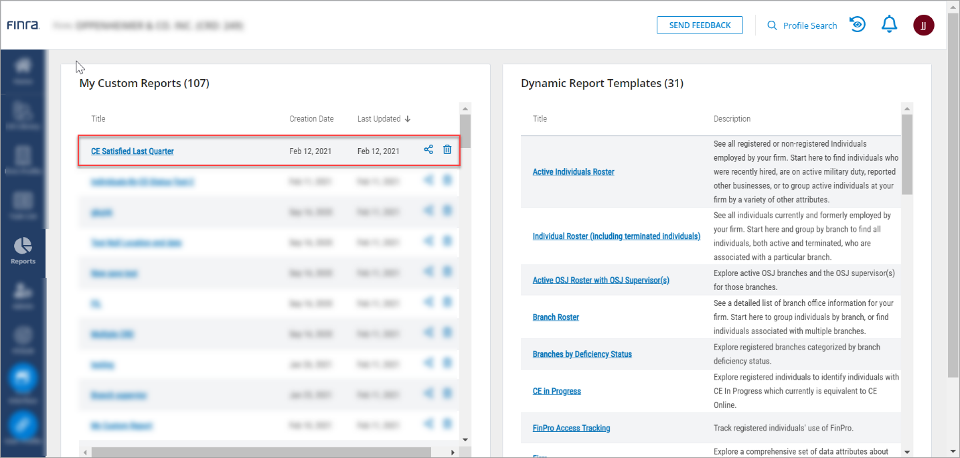This screenshot has height=458, width=960.
Task: Delete the CE Satisfied Last Quarter report
Action: [x=447, y=150]
